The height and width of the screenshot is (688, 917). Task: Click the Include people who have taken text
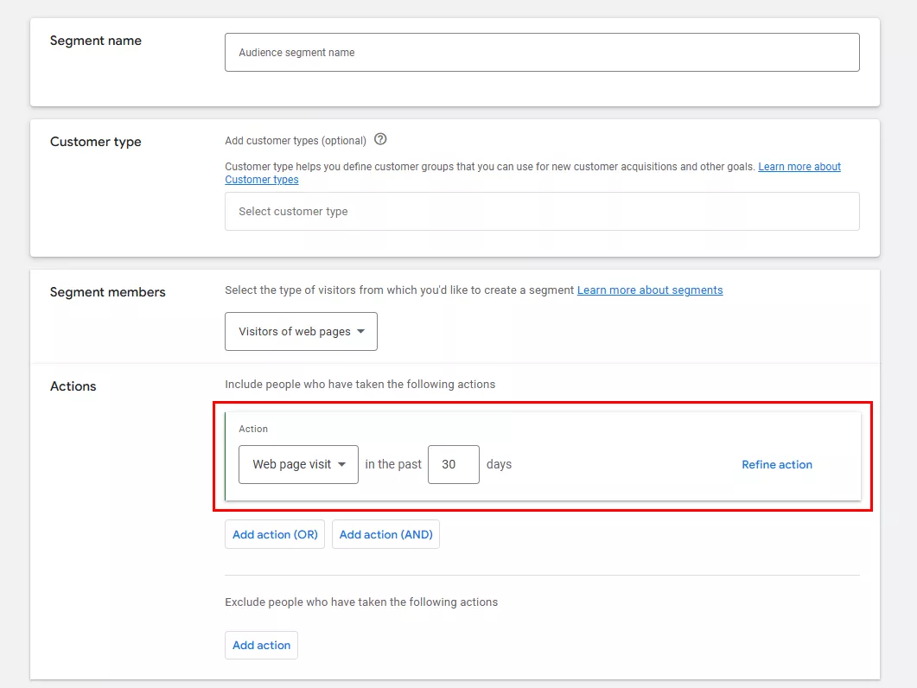point(360,385)
